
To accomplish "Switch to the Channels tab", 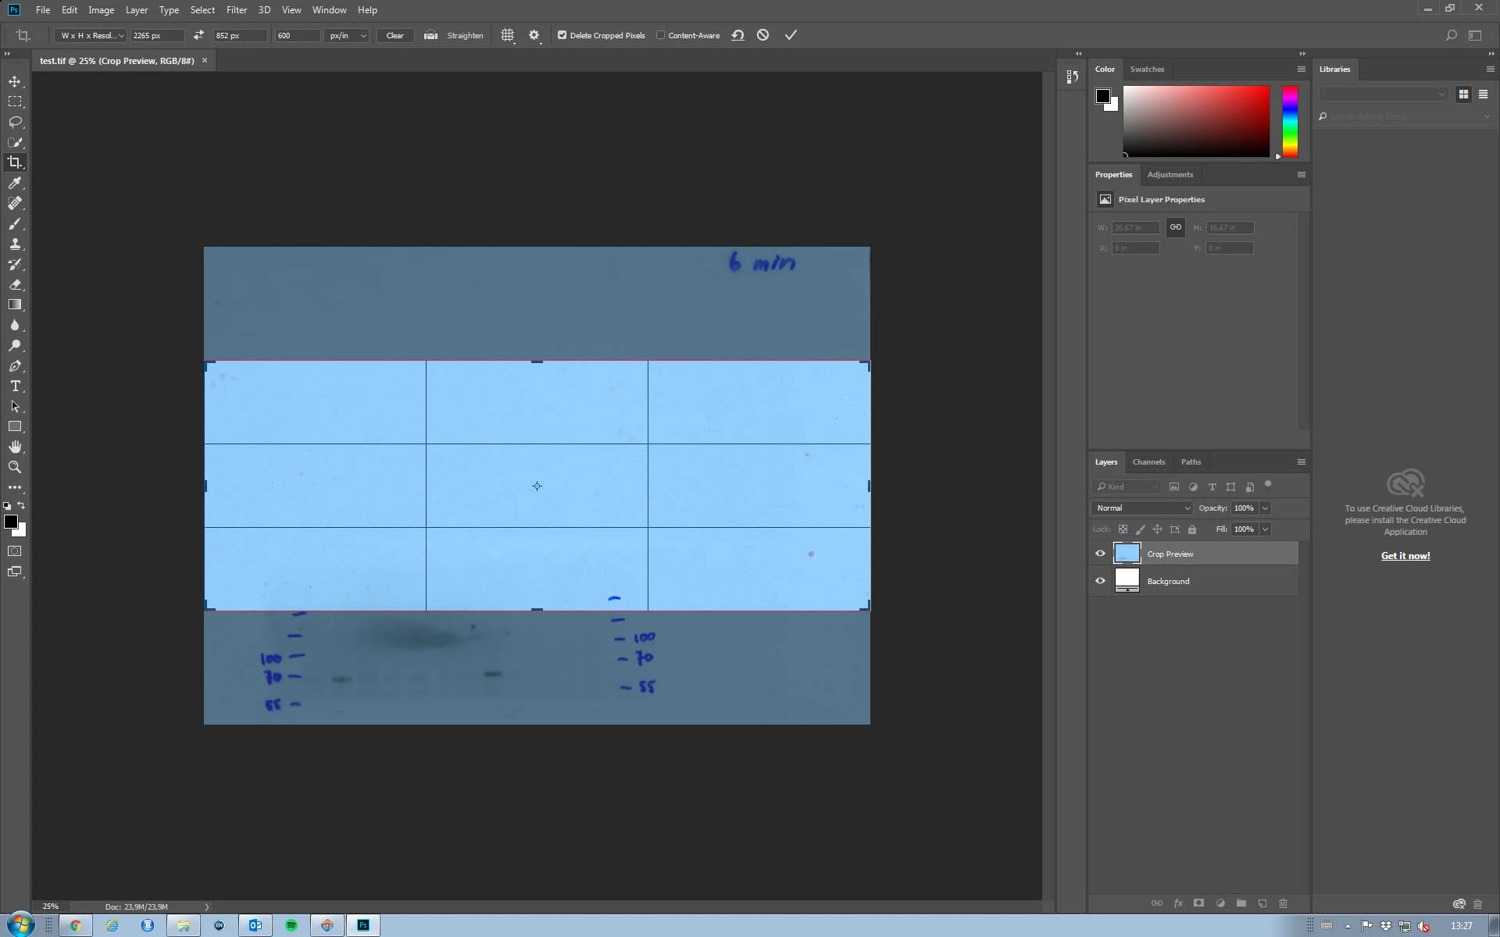I will tap(1148, 461).
